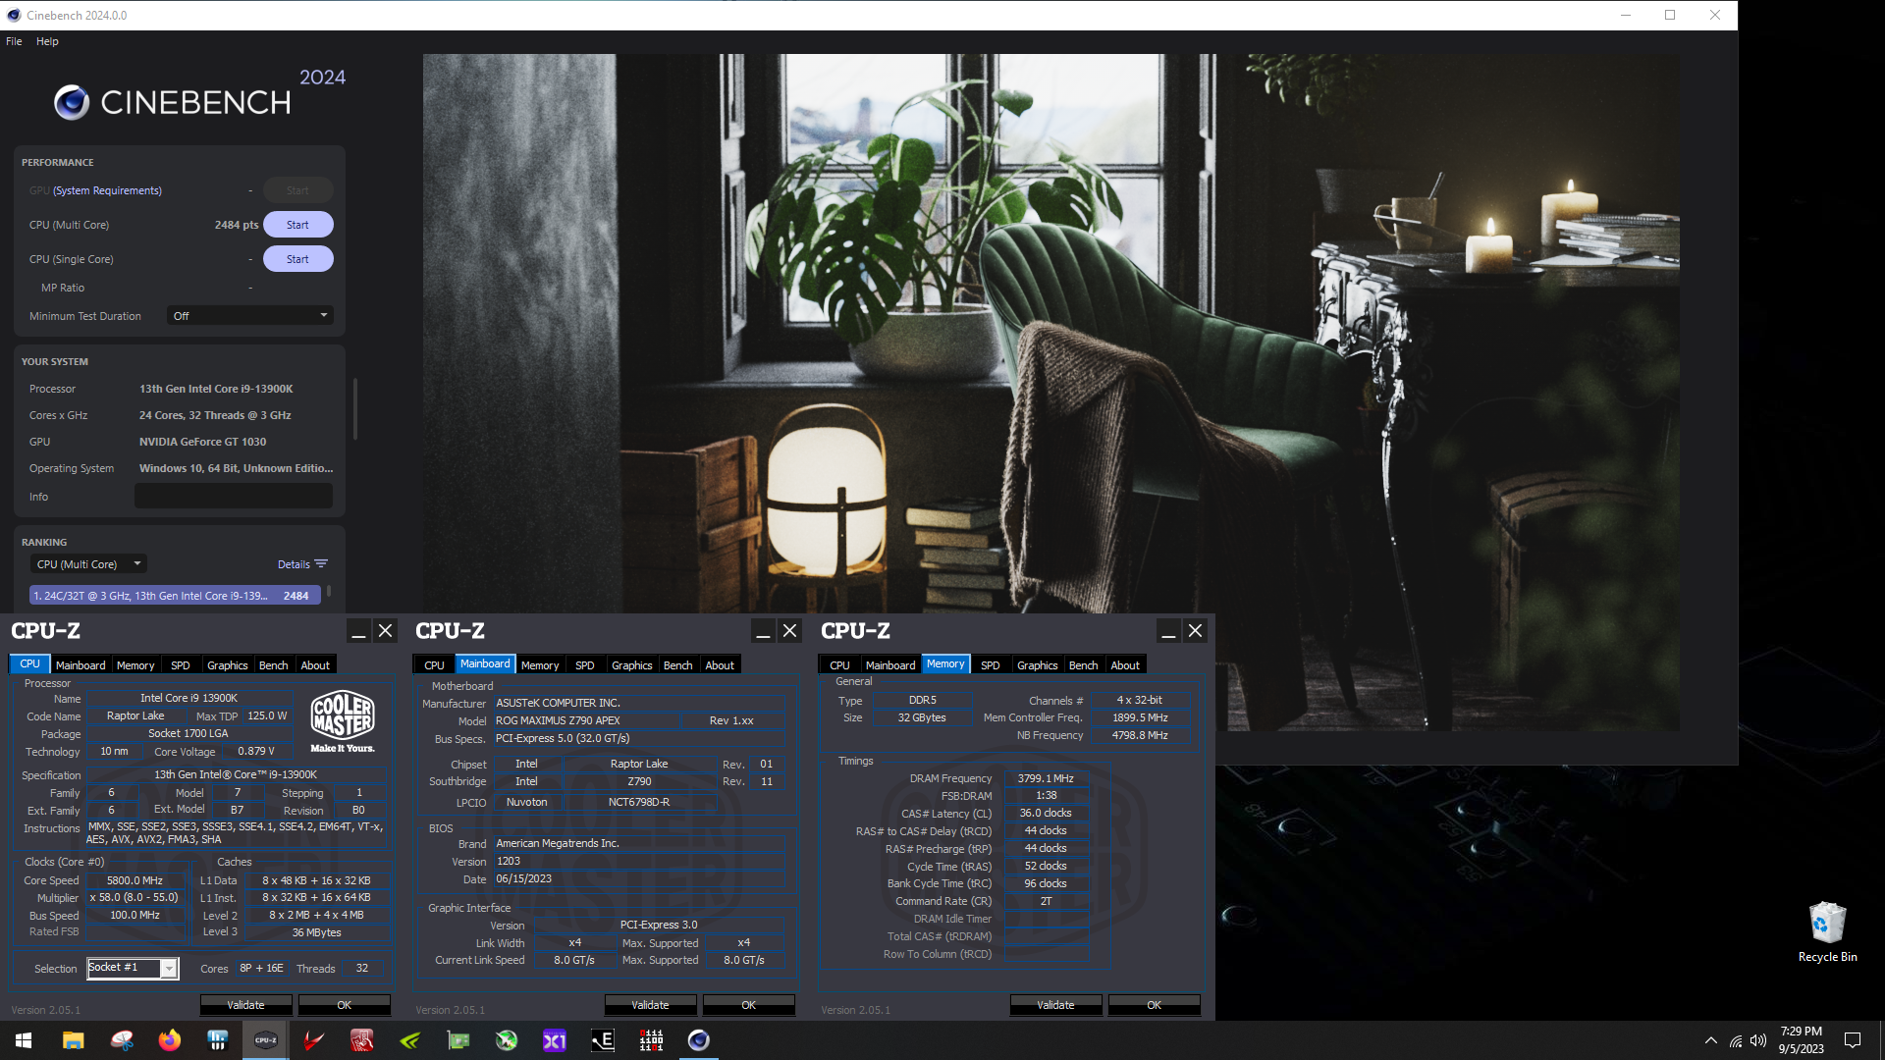The width and height of the screenshot is (1885, 1060).
Task: Start the CPU Multi Core benchmark
Action: coord(297,225)
